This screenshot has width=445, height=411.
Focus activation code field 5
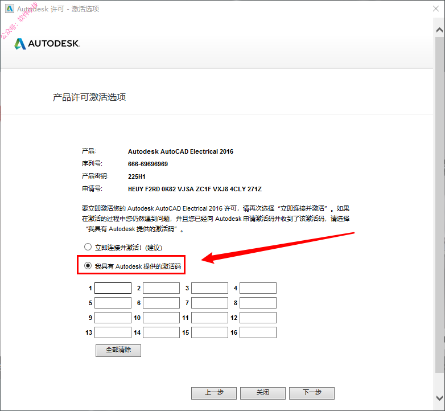[113, 303]
